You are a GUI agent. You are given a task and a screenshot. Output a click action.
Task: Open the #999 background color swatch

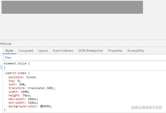[42, 106]
